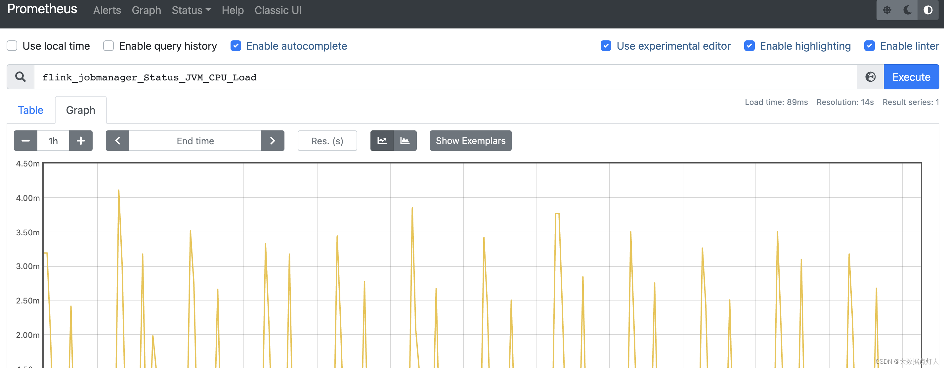Viewport: 944px width, 368px height.
Task: Move end time backward chevron
Action: tap(118, 141)
